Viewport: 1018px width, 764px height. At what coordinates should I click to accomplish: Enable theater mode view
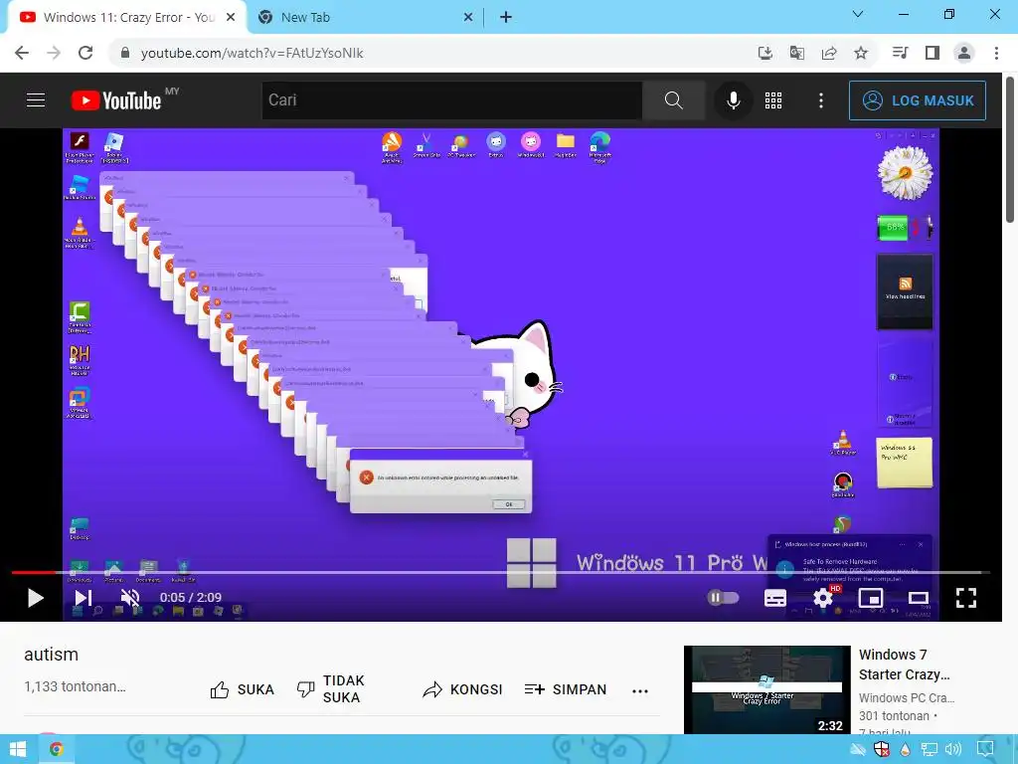(919, 598)
